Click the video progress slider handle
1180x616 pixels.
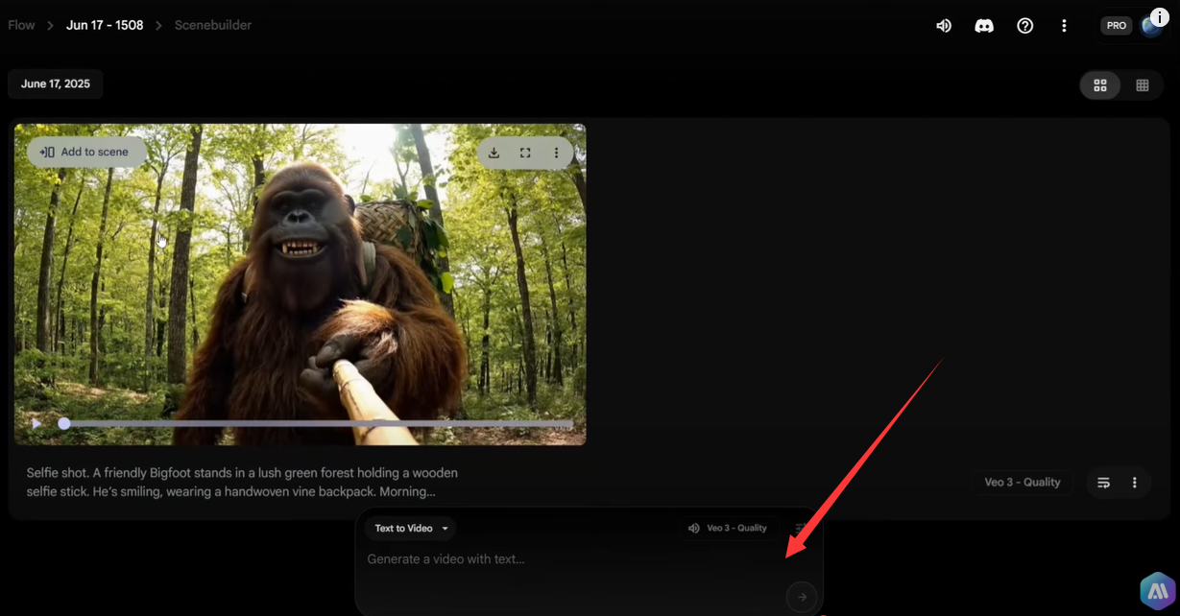[x=64, y=423]
